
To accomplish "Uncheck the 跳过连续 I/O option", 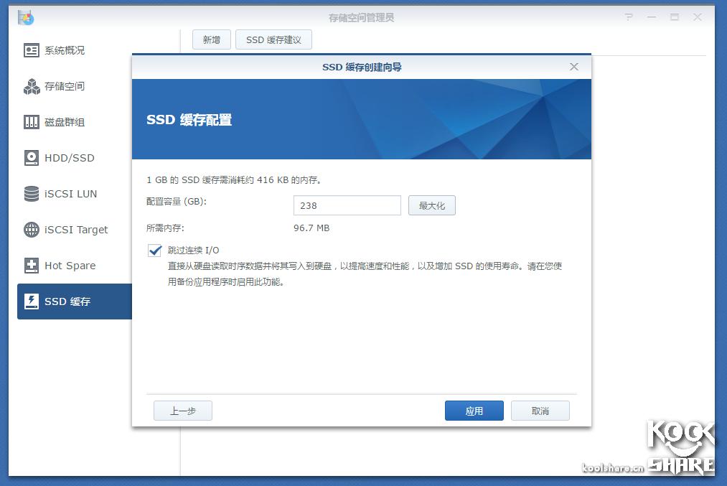I will [154, 250].
